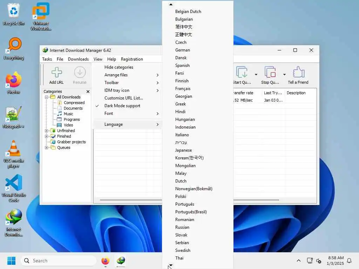359x269 pixels.
Task: Click the Stop Queue toolbar icon
Action: (270, 75)
